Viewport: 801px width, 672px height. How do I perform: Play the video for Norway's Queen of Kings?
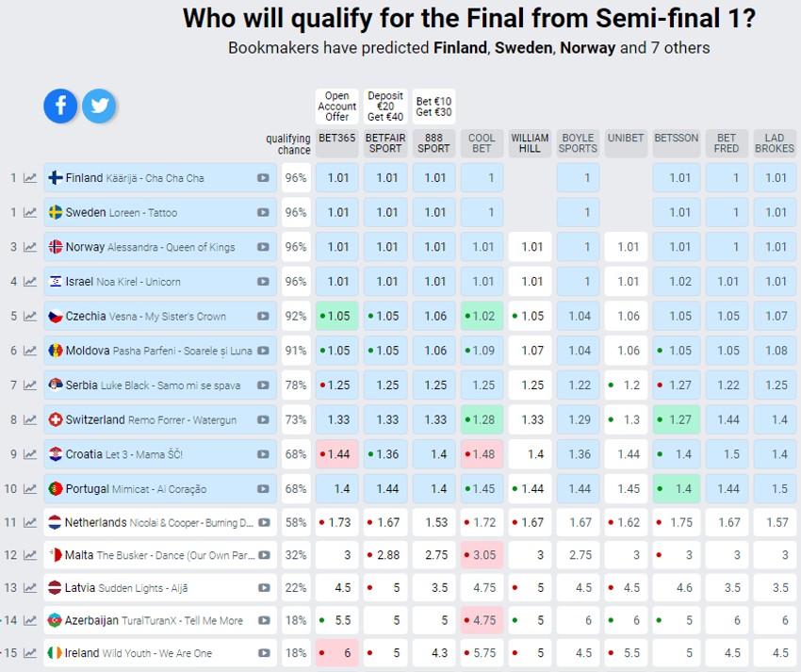(263, 247)
